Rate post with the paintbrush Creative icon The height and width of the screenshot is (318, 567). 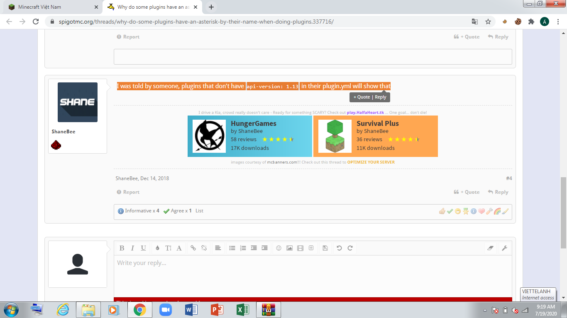point(505,211)
